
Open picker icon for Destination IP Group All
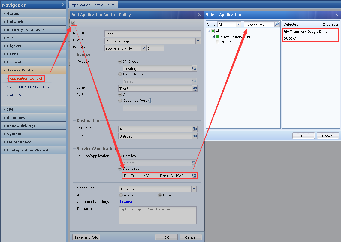(x=195, y=129)
